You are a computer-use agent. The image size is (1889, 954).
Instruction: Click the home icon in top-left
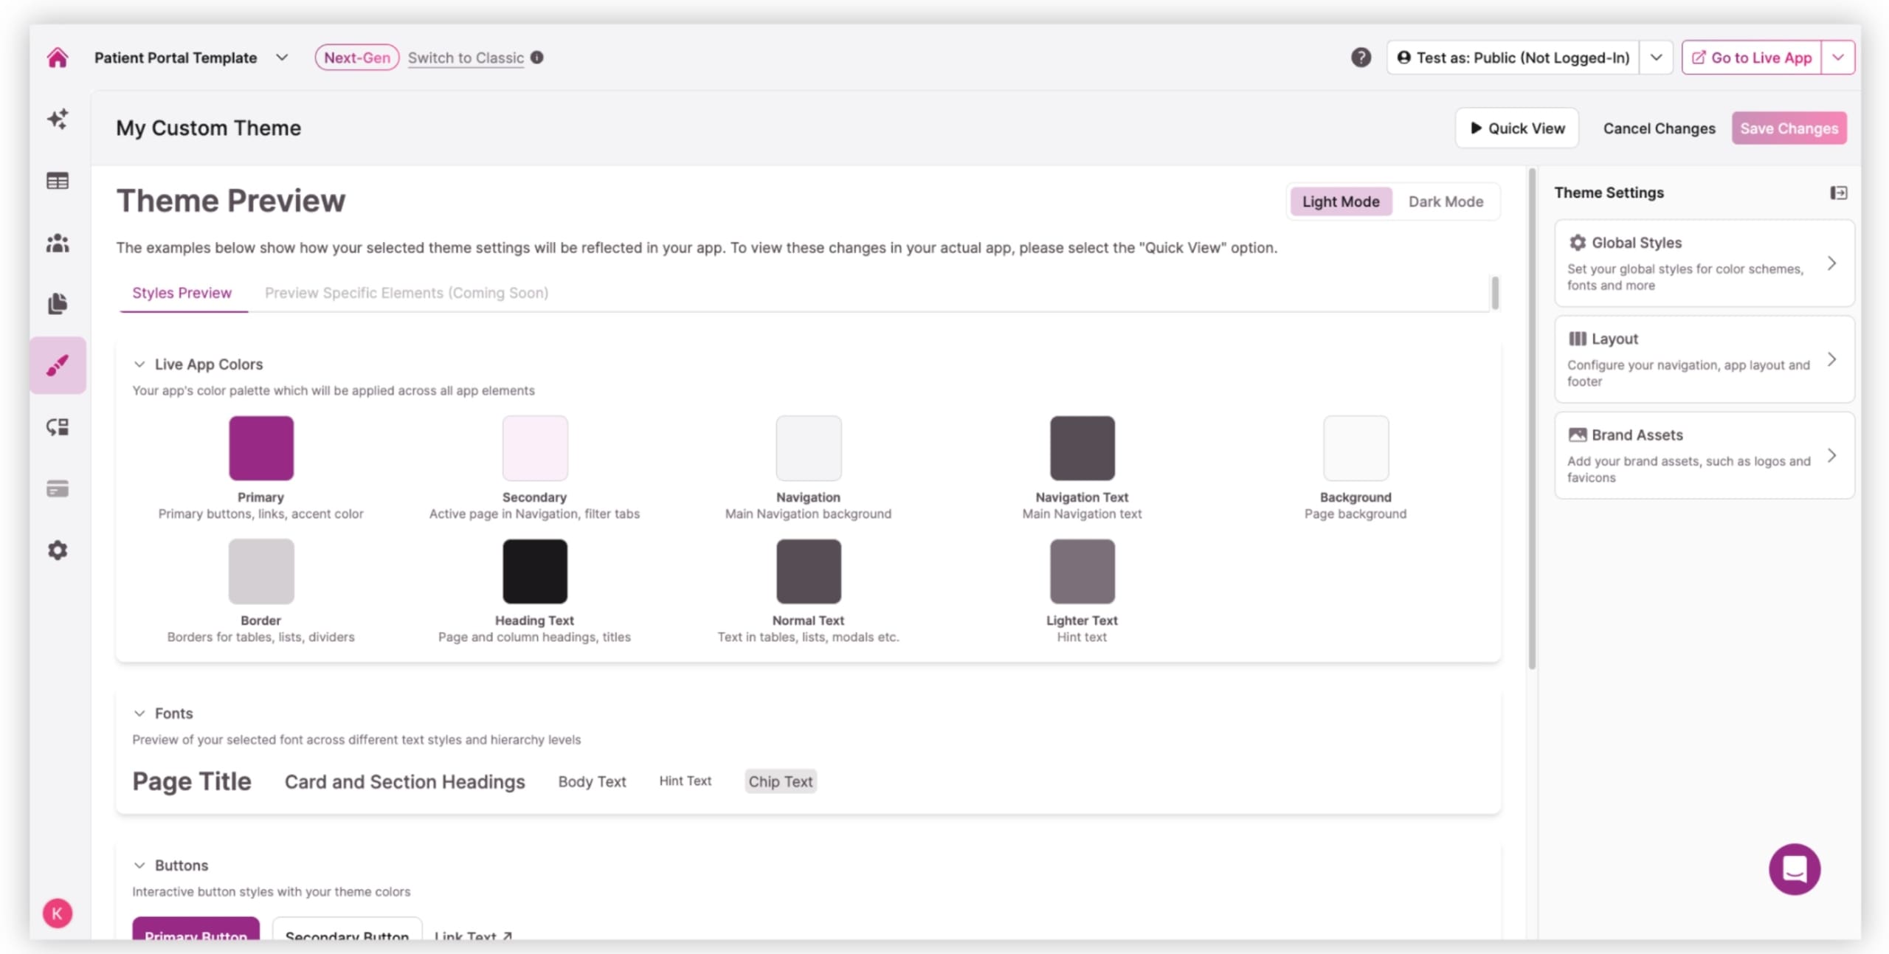pyautogui.click(x=58, y=58)
